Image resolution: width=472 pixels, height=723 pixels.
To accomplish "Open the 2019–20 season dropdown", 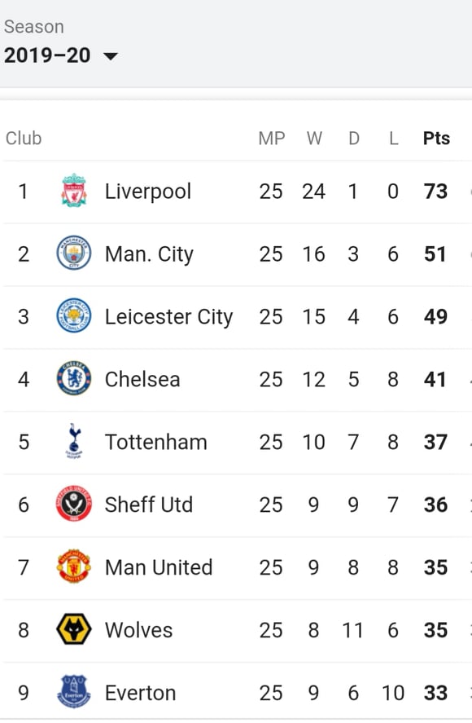I will point(60,55).
